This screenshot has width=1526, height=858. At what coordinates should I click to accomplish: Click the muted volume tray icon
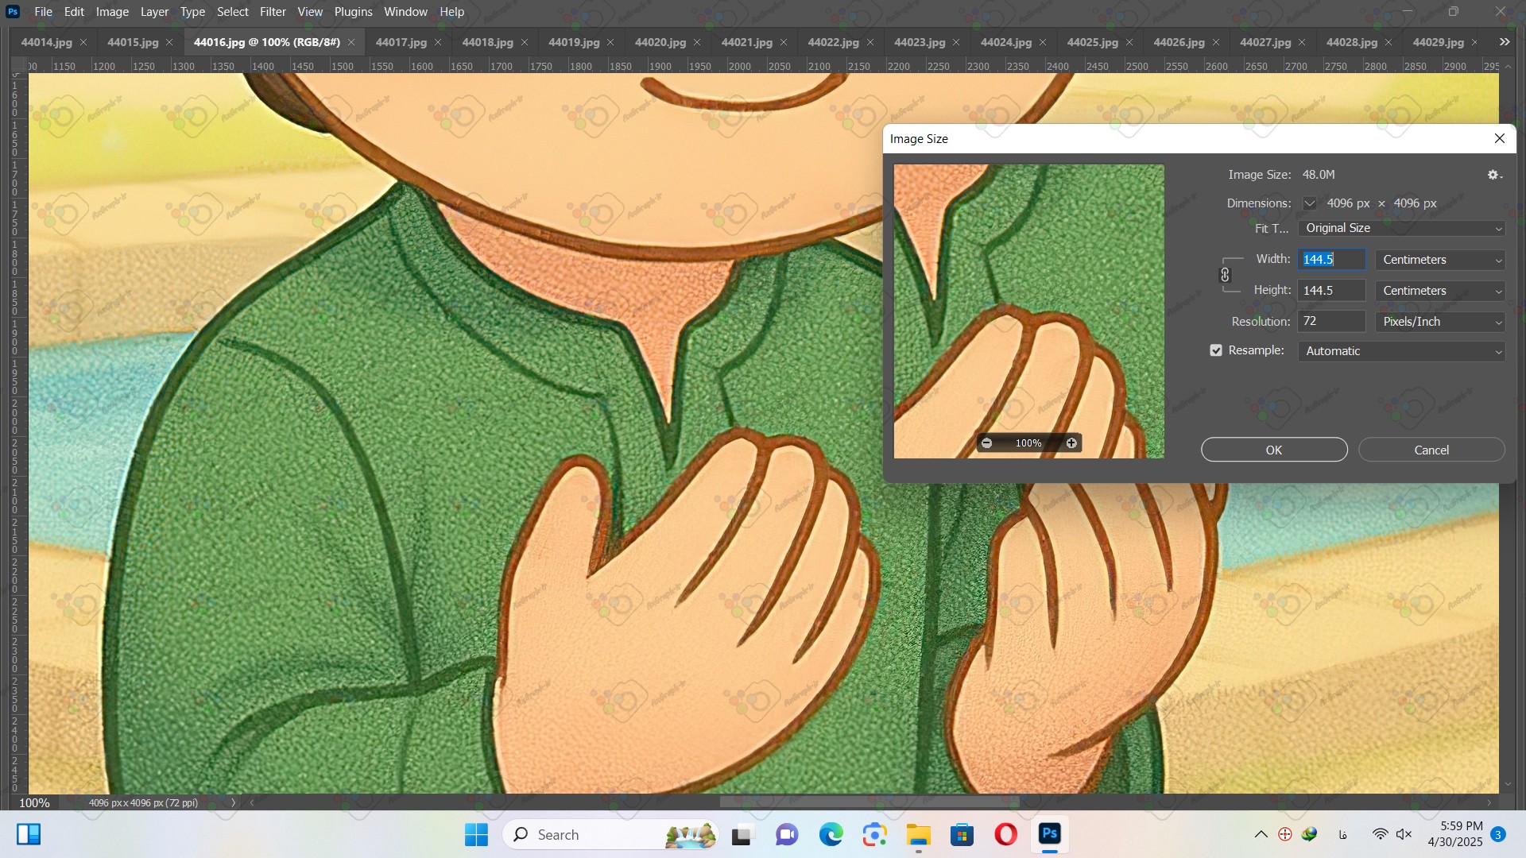coord(1404,835)
